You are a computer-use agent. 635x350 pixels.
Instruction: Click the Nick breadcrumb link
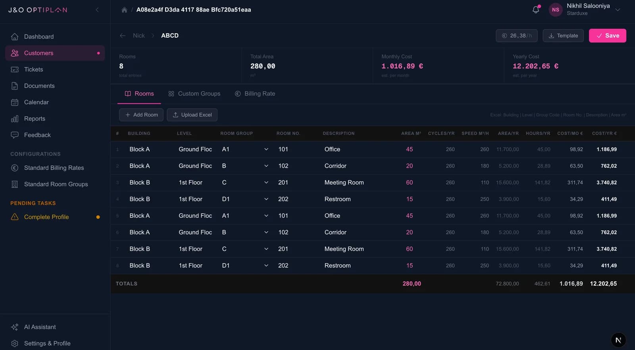point(139,36)
